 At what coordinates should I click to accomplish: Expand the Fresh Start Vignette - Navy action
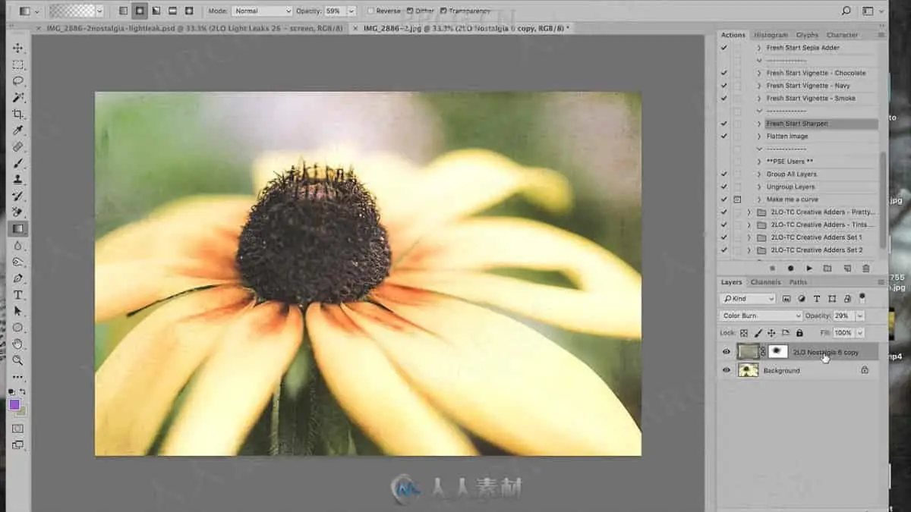(x=758, y=86)
